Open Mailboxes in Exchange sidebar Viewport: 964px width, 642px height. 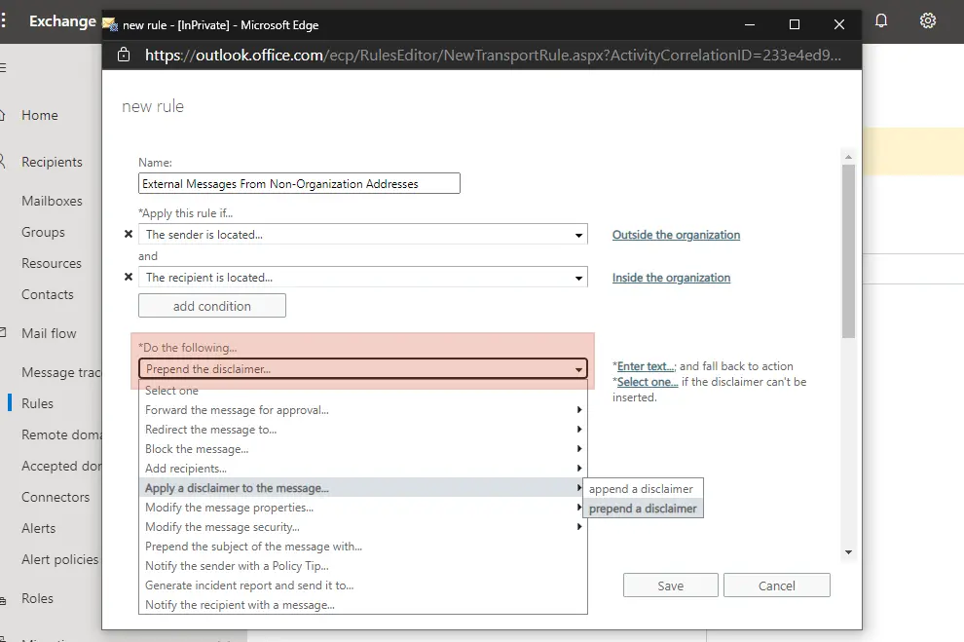[x=52, y=201]
